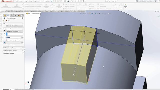
Task: Click the Home icon in the top toolbar
Action: click(56, 1)
